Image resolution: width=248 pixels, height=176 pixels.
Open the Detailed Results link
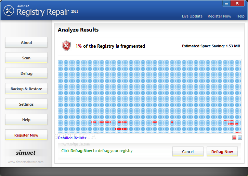72,138
